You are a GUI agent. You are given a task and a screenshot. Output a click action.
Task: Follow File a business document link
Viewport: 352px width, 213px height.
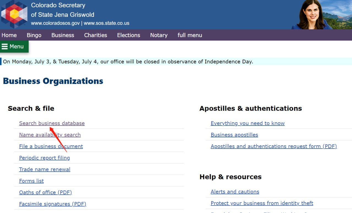coord(51,146)
